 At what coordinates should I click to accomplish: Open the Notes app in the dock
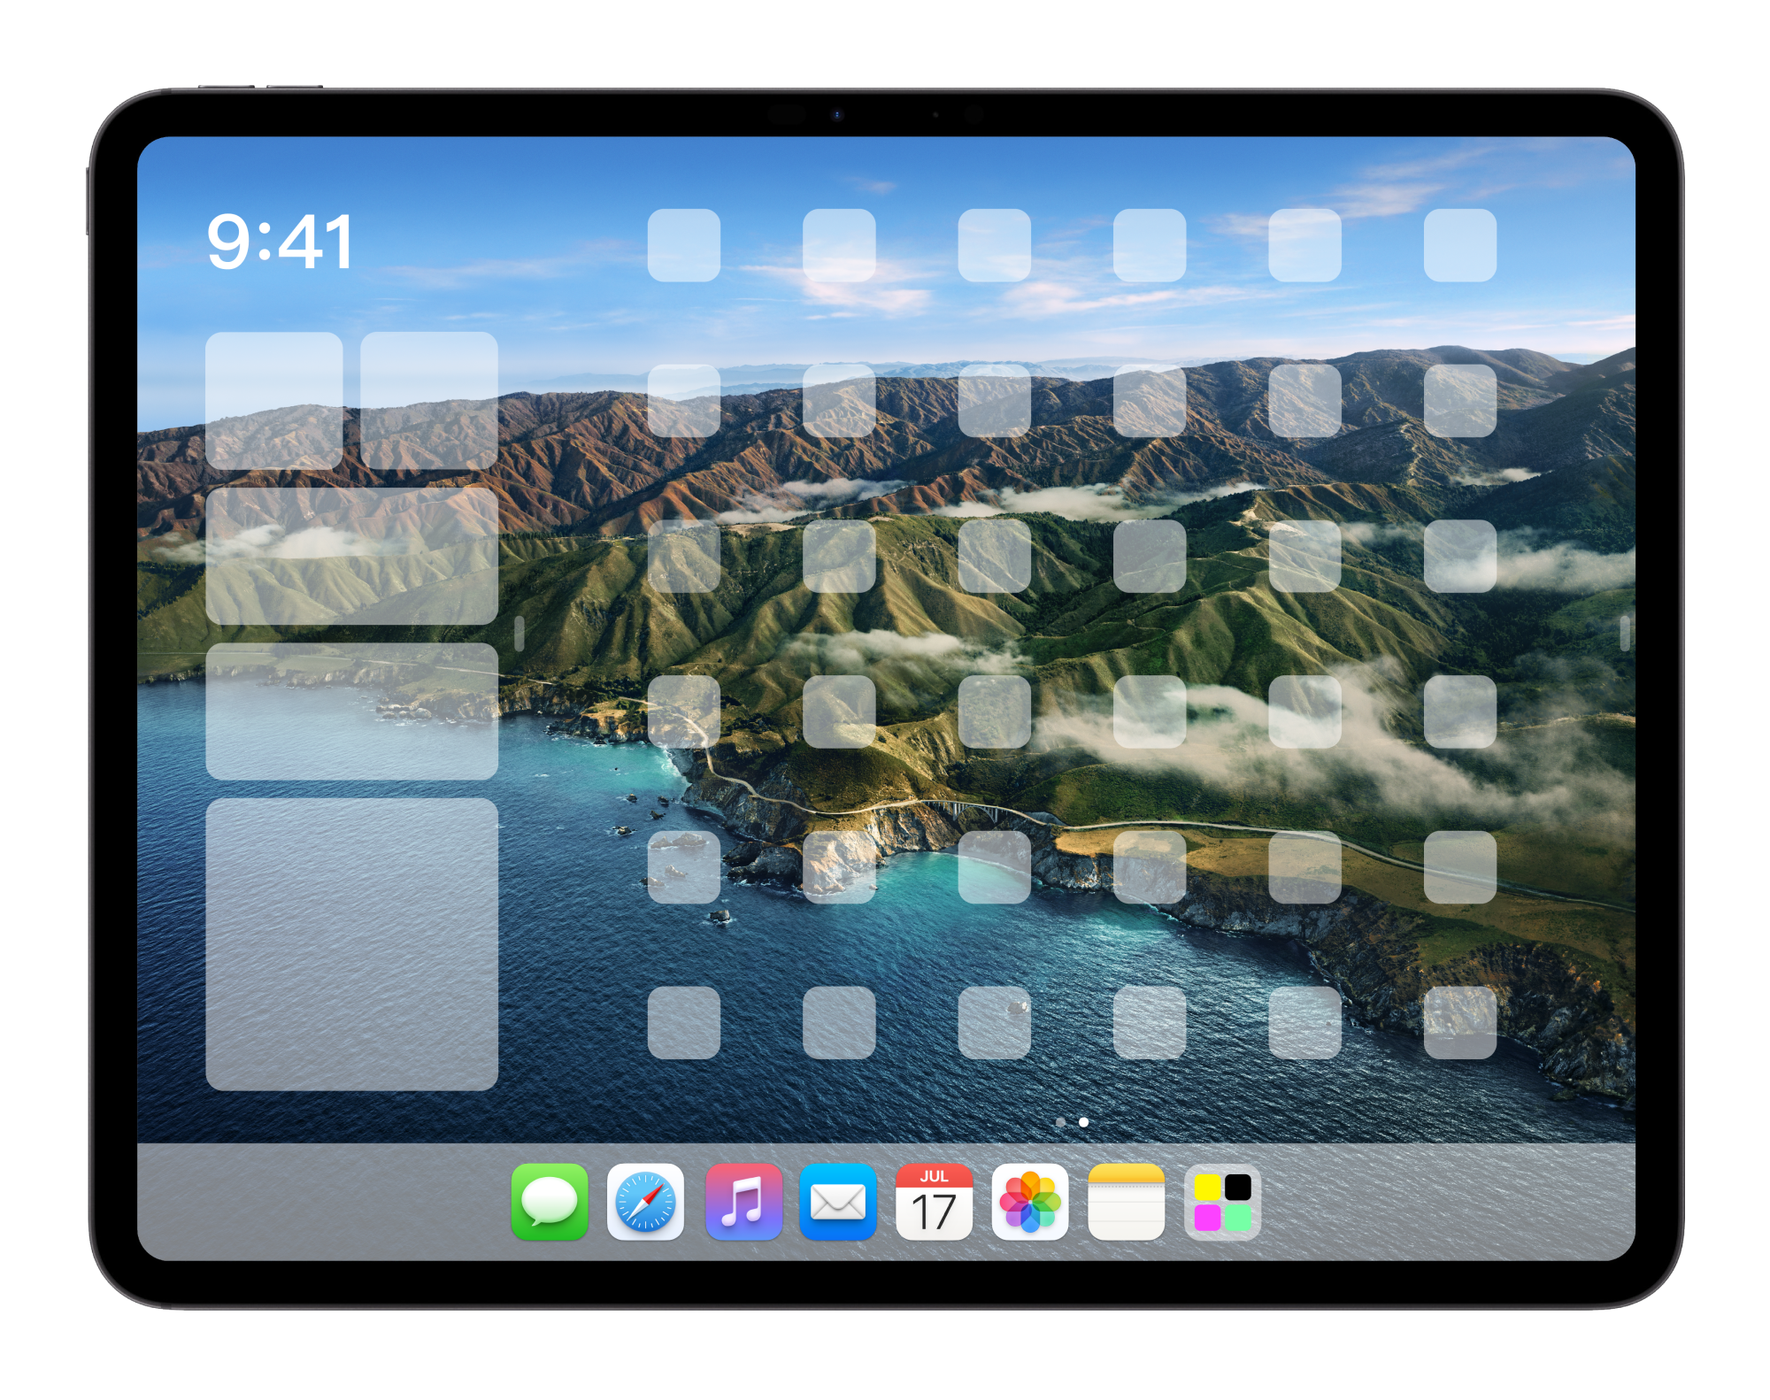[x=1126, y=1202]
